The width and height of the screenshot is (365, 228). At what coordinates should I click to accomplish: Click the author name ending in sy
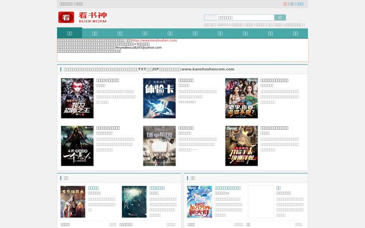click(222, 193)
